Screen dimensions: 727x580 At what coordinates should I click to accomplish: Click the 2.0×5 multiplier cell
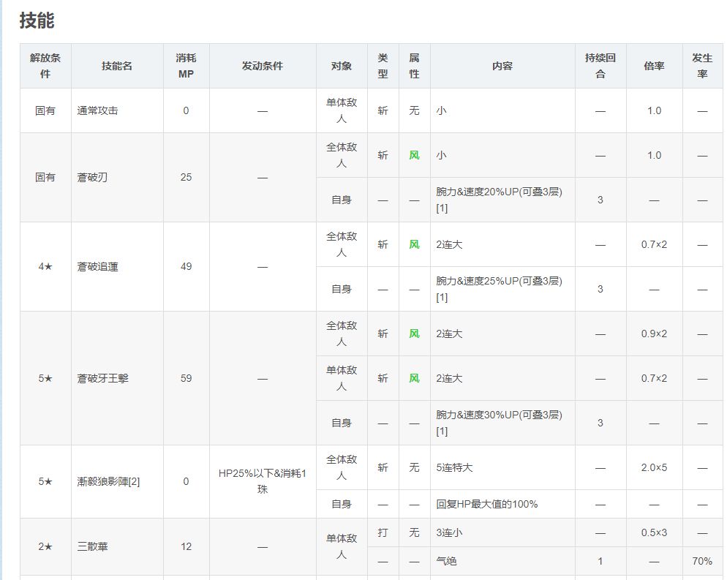point(654,467)
